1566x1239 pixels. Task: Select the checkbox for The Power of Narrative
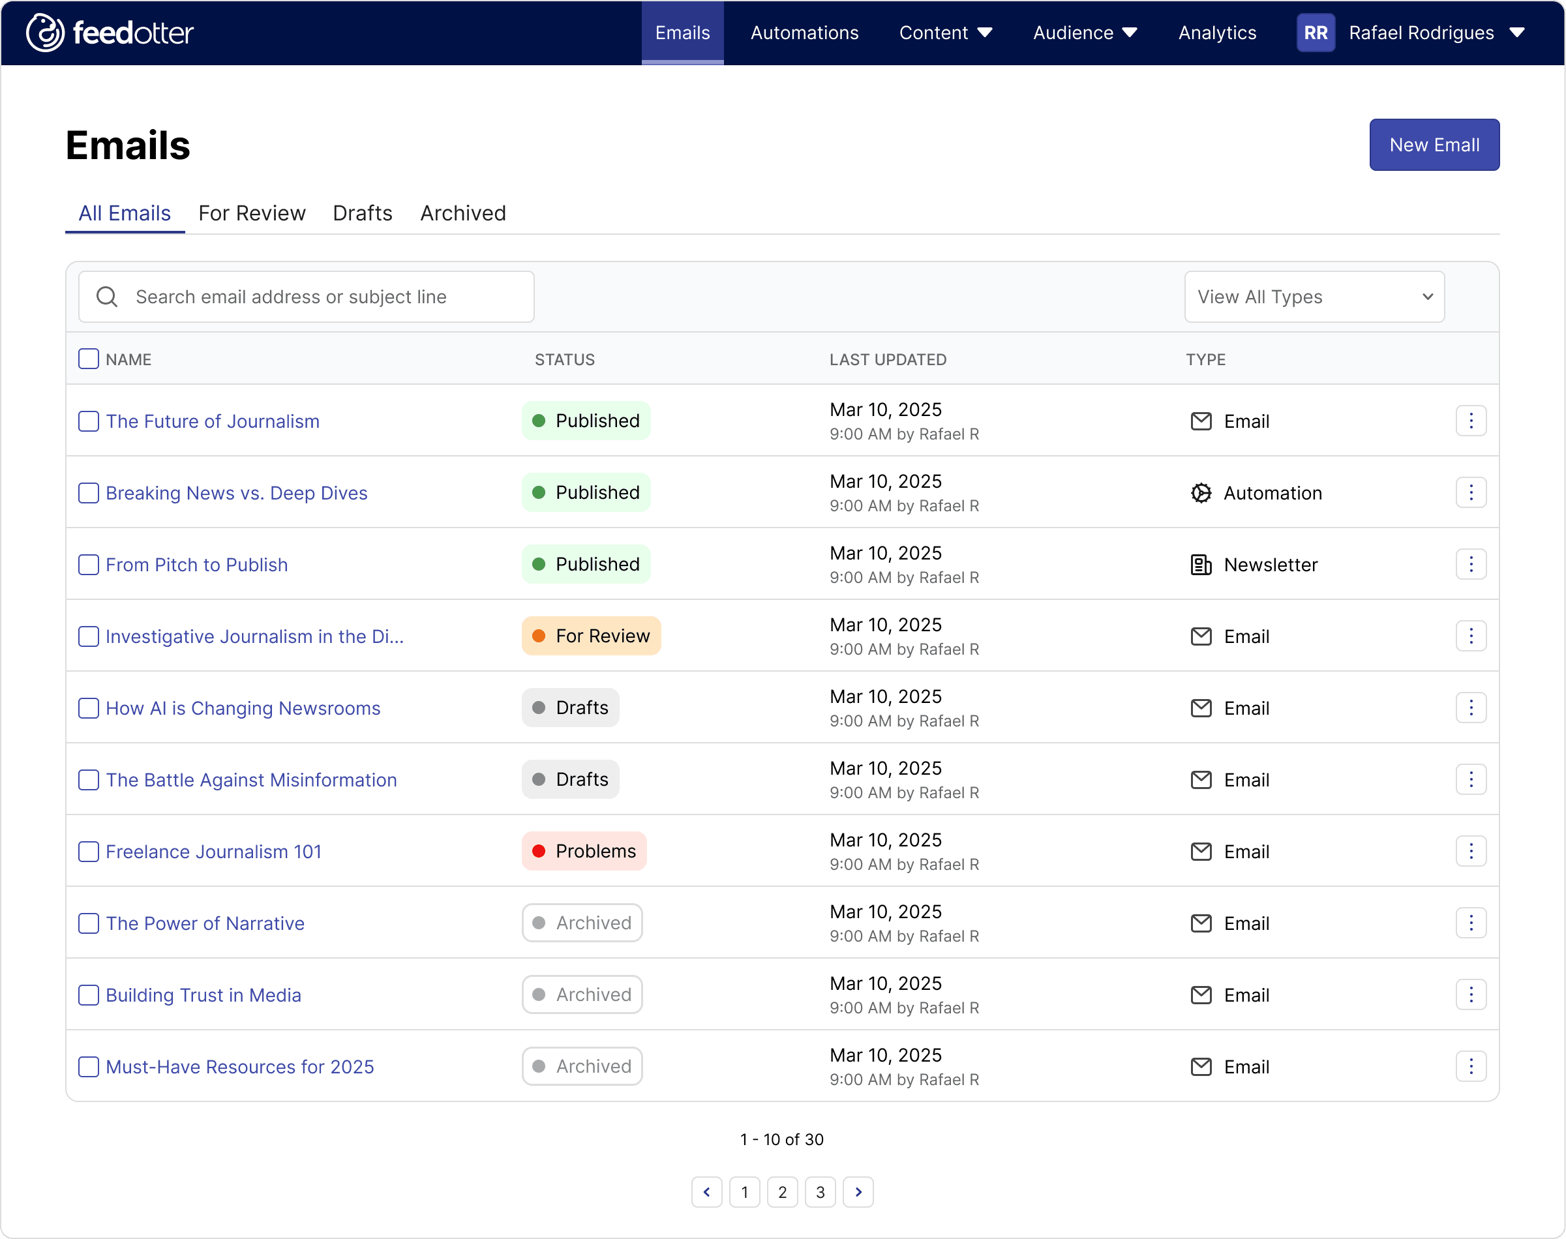[x=89, y=923]
